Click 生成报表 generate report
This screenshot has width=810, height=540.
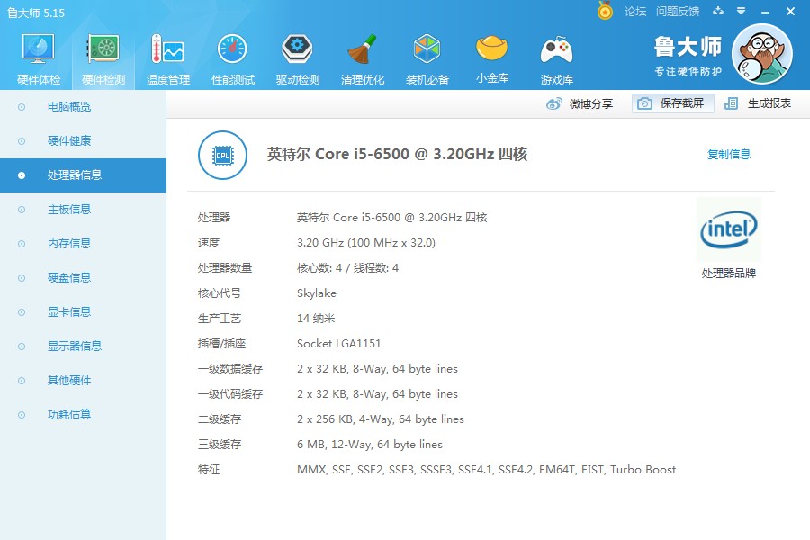tap(758, 103)
